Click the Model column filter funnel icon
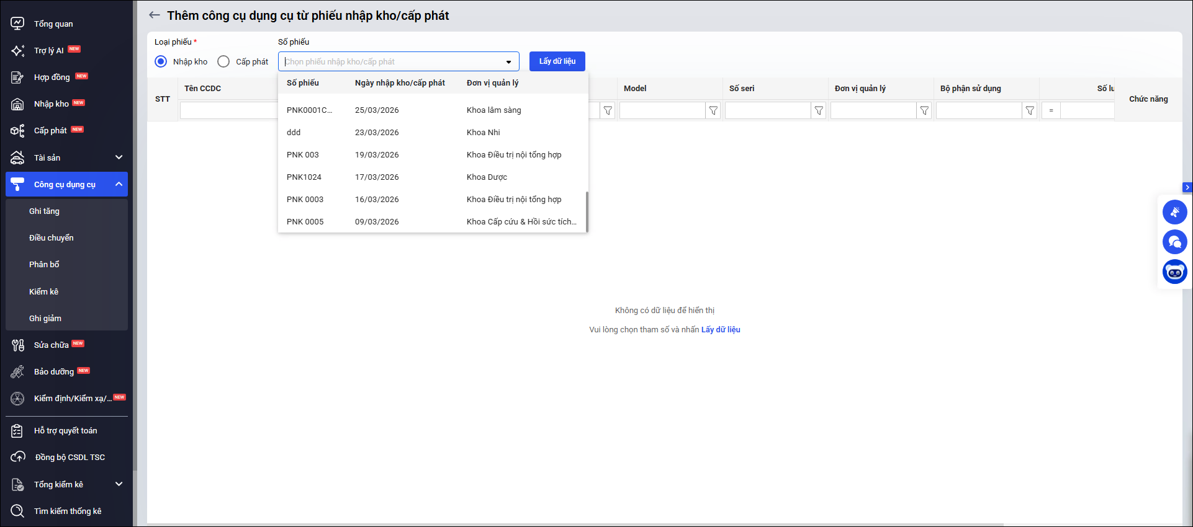The height and width of the screenshot is (527, 1193). point(713,111)
